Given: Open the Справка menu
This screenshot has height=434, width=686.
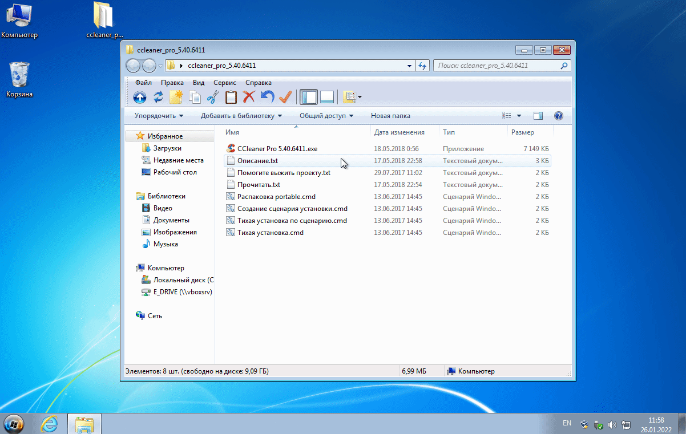Looking at the screenshot, I should point(259,83).
